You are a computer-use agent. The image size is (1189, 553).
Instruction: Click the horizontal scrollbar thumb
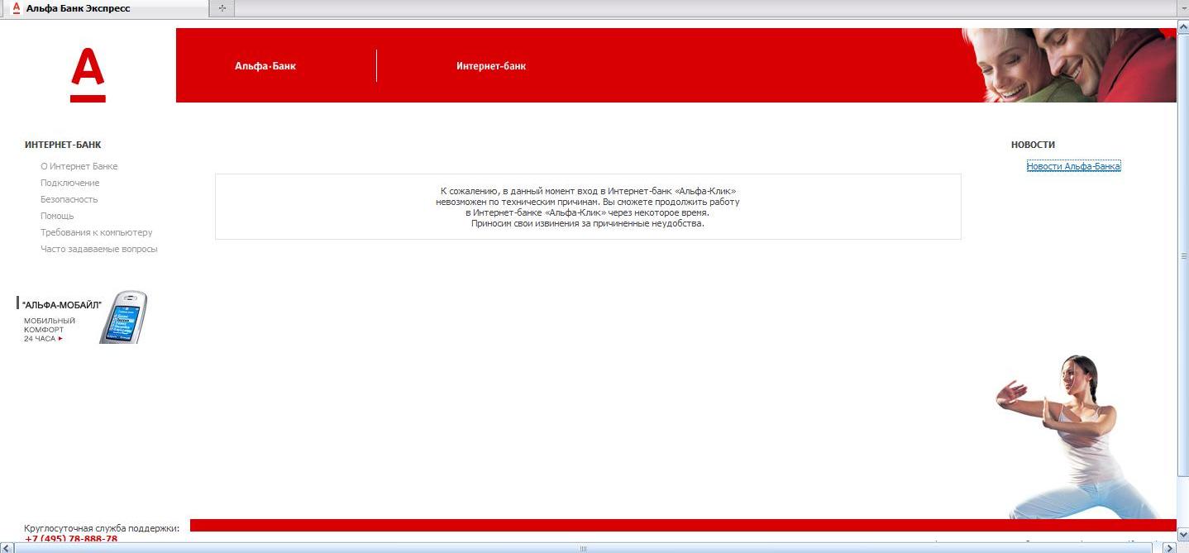[x=583, y=548]
